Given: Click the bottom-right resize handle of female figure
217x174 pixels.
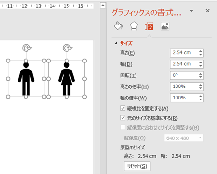Looking at the screenshot, I should point(84,97).
